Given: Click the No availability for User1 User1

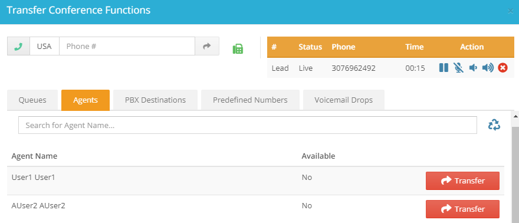Looking at the screenshot, I should [x=307, y=178].
